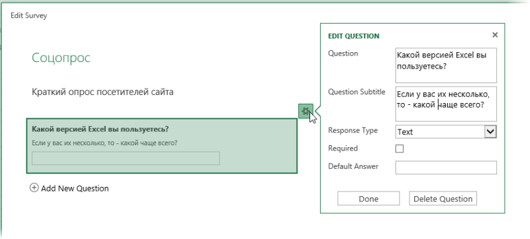Select the highlighted question block
Image resolution: width=530 pixels, height=239 pixels.
click(162, 146)
